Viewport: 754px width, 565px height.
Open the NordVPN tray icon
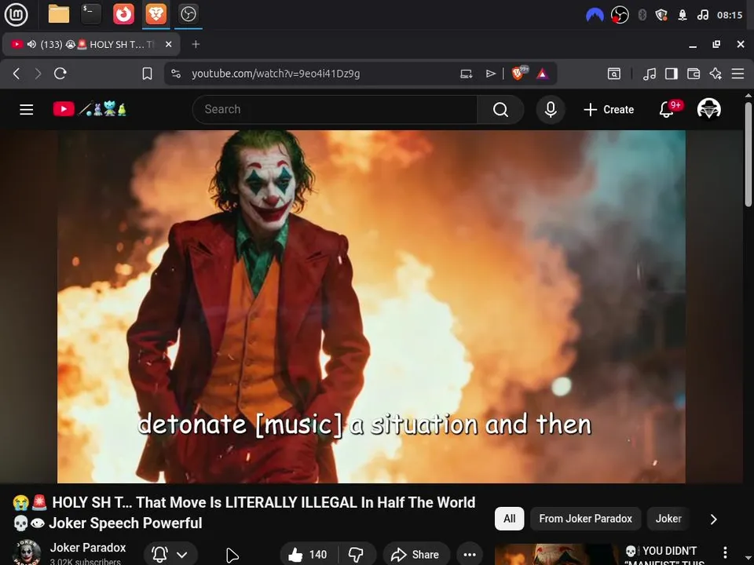click(595, 15)
